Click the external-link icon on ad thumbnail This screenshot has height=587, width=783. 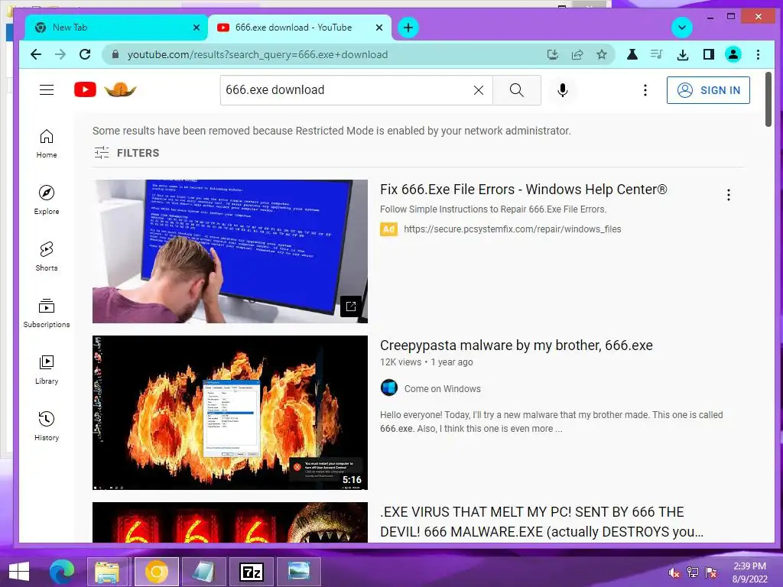(x=350, y=306)
